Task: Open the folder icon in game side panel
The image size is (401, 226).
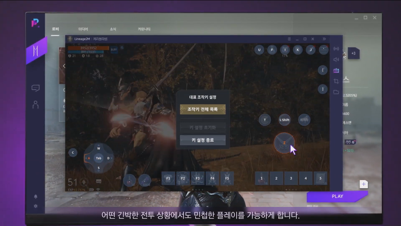Action: (x=336, y=92)
